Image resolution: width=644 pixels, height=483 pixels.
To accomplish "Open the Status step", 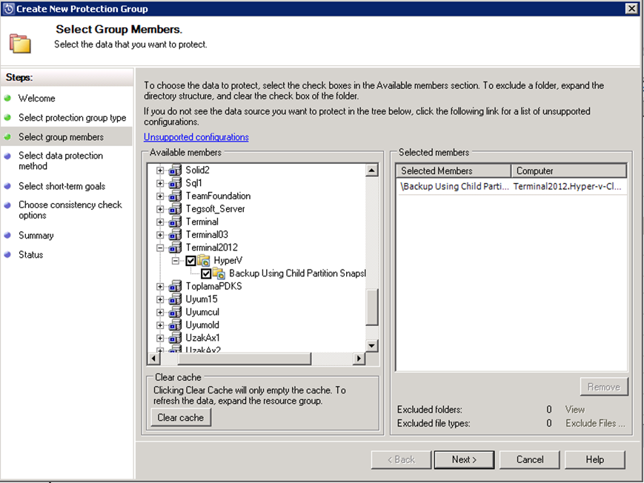I will point(30,255).
